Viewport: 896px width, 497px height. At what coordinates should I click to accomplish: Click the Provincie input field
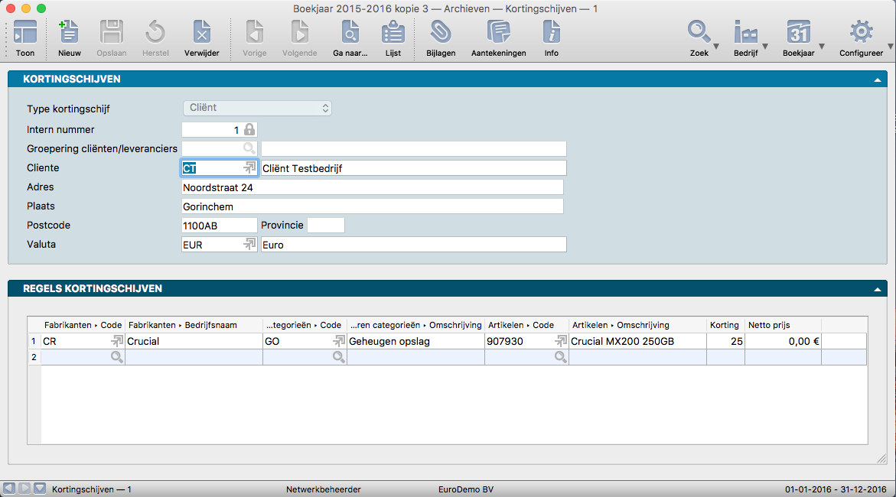tap(326, 225)
